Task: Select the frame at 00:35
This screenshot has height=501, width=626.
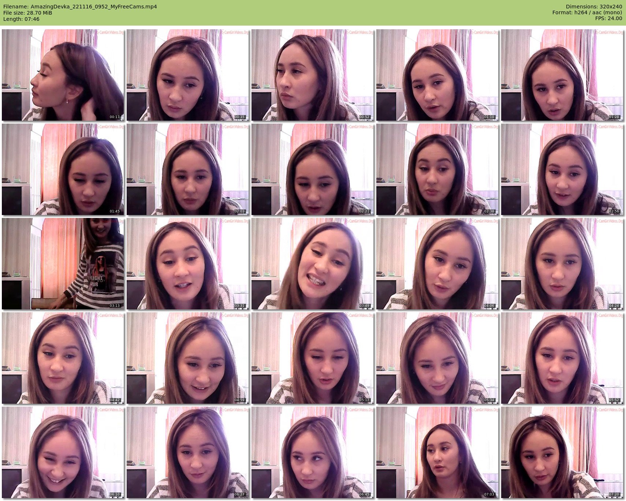Action: [x=188, y=75]
